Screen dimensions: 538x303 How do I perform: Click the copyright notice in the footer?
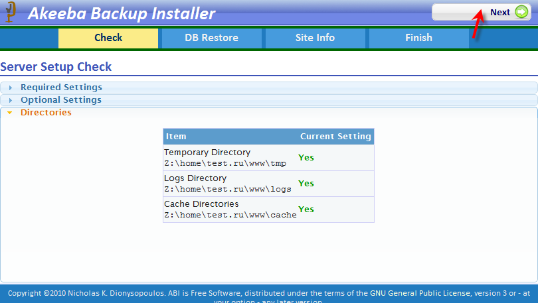pos(269,296)
